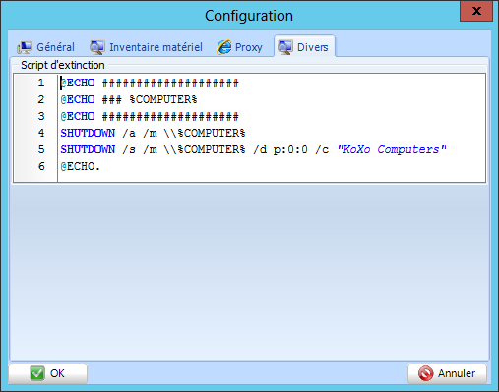The image size is (499, 392).
Task: Click the "KoXo Computers" string text
Action: pyautogui.click(x=392, y=149)
